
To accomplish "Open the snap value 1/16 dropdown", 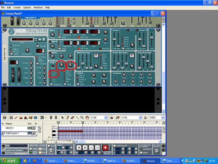I will coord(106,118).
